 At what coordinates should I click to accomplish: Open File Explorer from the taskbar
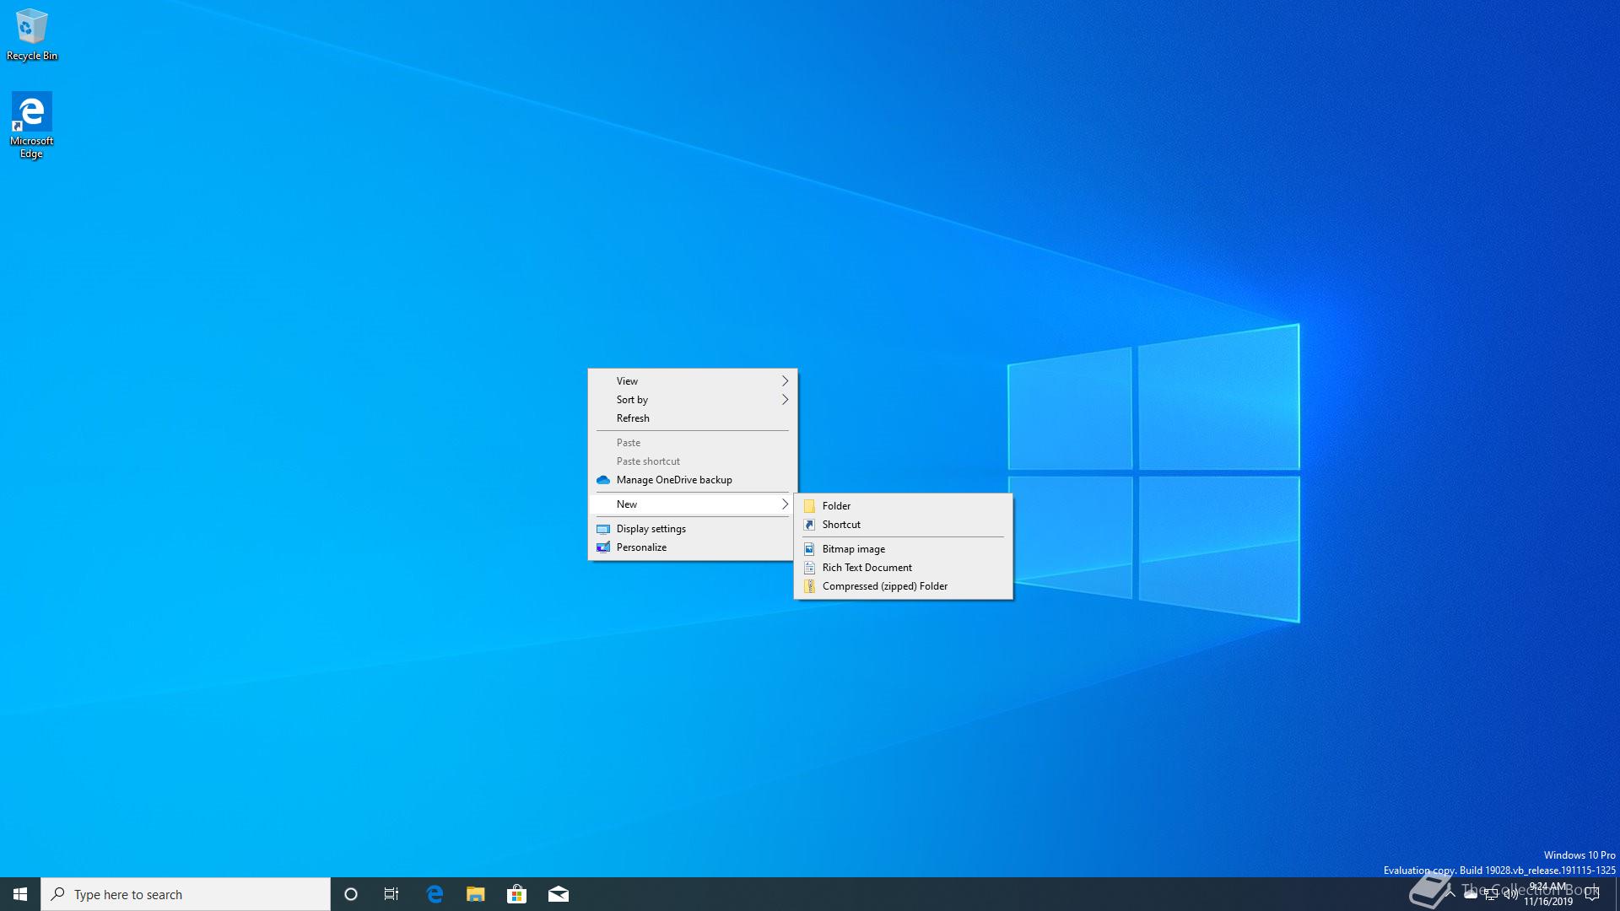pos(475,894)
